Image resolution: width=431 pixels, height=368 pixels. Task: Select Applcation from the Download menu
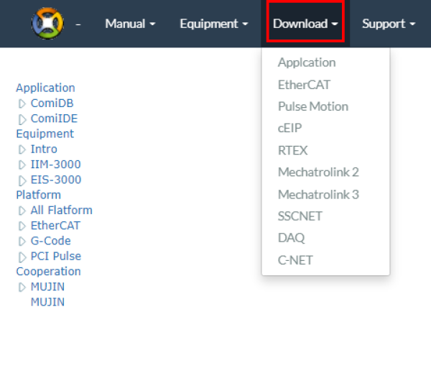pyautogui.click(x=307, y=63)
